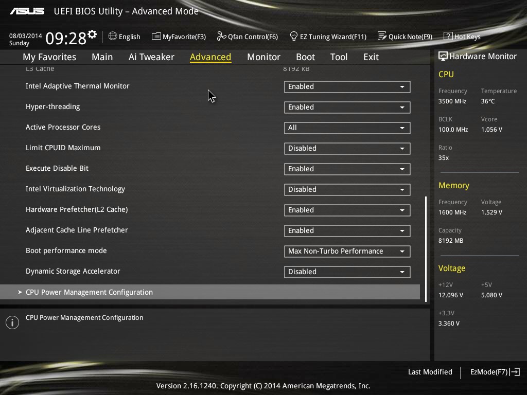Click +5V 5.080 V reading
Image resolution: width=527 pixels, height=395 pixels.
coord(491,295)
